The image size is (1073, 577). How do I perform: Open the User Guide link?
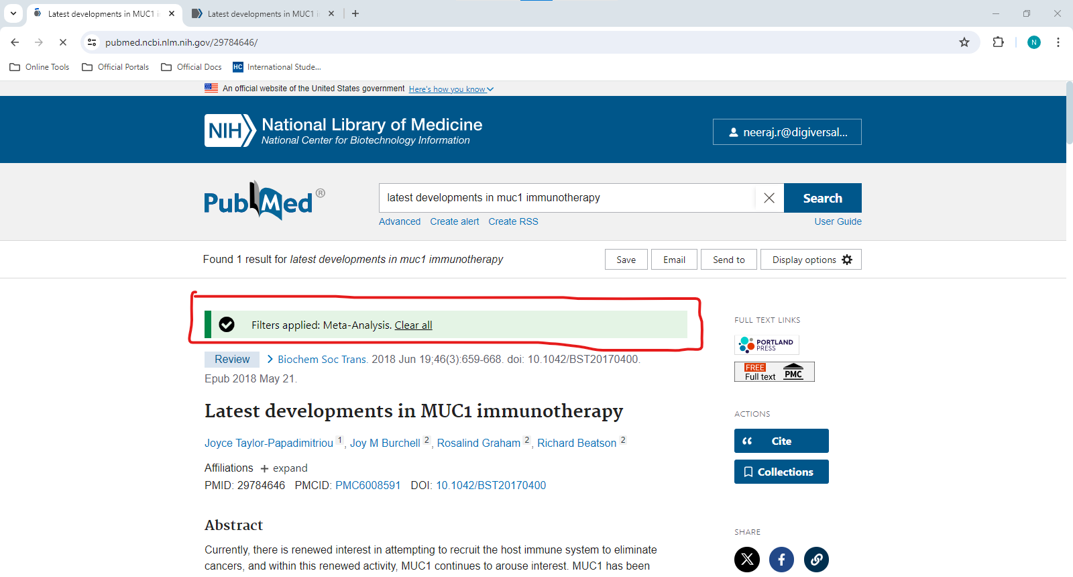[x=838, y=221]
